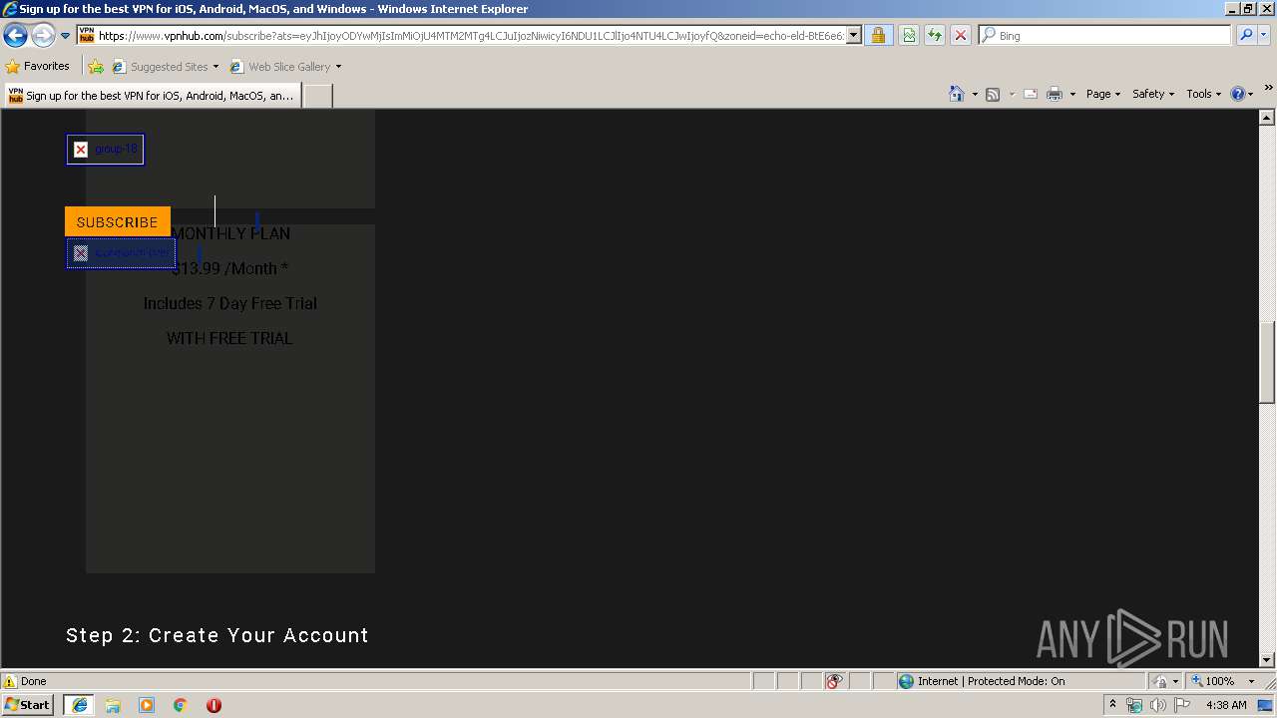Click the Done status warning icon

tap(10, 681)
